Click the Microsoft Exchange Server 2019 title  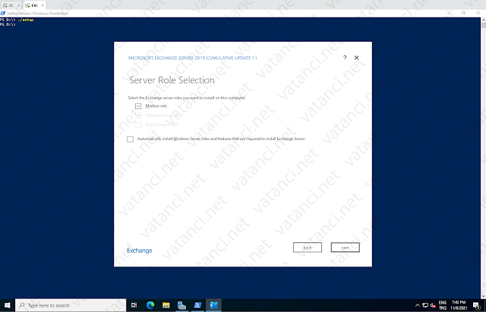[x=193, y=58]
